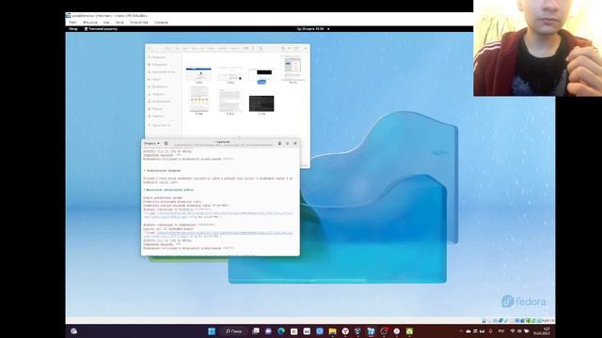Click the second hyperlink in the text document

218,234
